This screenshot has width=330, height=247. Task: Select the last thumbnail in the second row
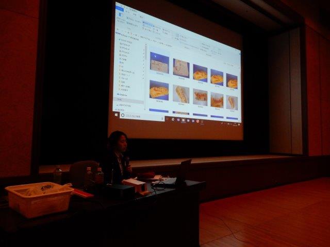[x=232, y=102]
